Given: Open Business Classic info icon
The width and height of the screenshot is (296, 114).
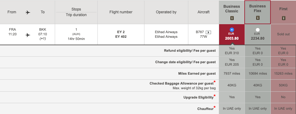Looking at the screenshot, I should [232, 18].
